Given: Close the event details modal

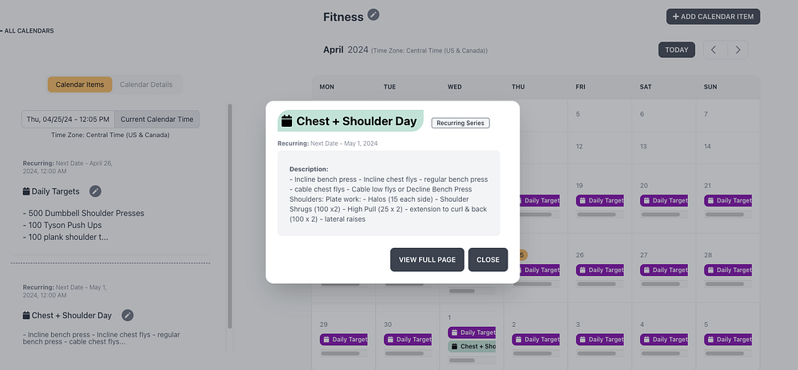Looking at the screenshot, I should 488,259.
